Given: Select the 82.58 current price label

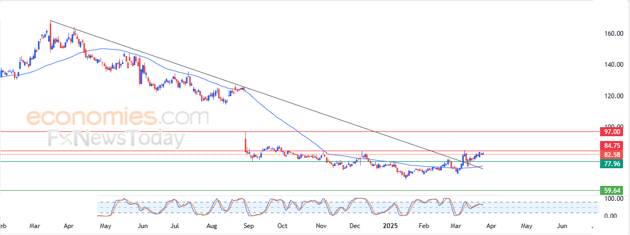Looking at the screenshot, I should [x=610, y=155].
